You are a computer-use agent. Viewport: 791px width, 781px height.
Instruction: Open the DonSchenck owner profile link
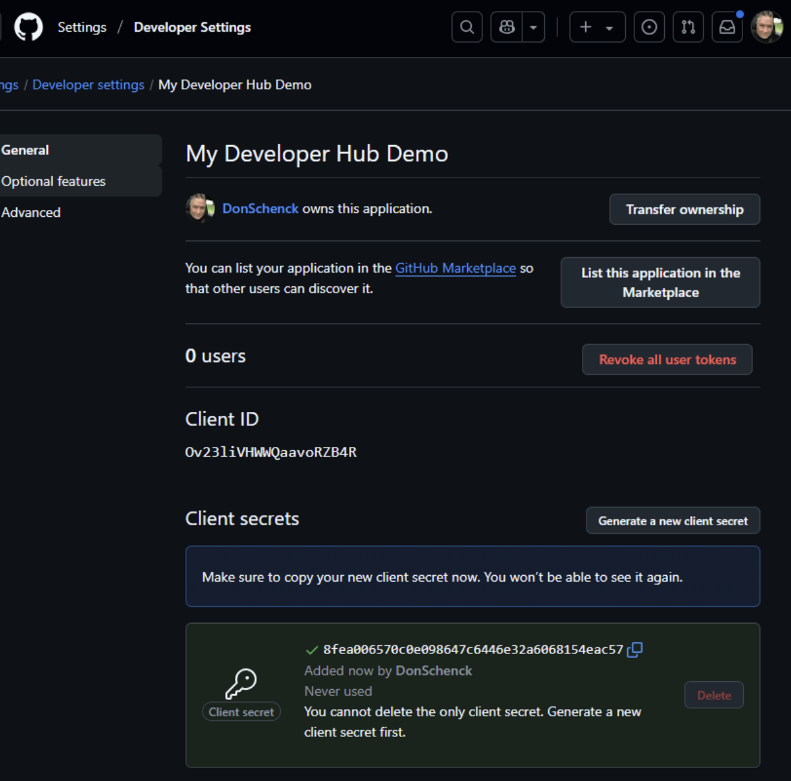260,209
